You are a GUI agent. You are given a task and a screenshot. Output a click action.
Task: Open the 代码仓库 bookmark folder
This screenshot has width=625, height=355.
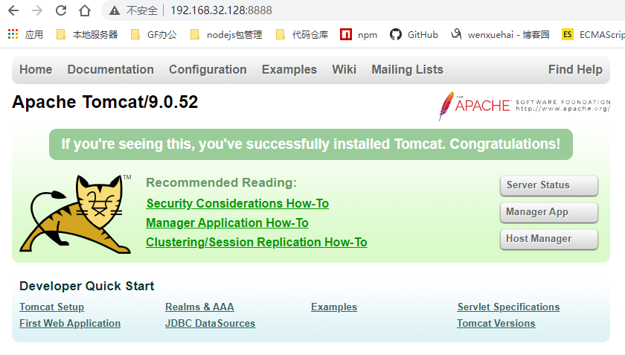[302, 35]
